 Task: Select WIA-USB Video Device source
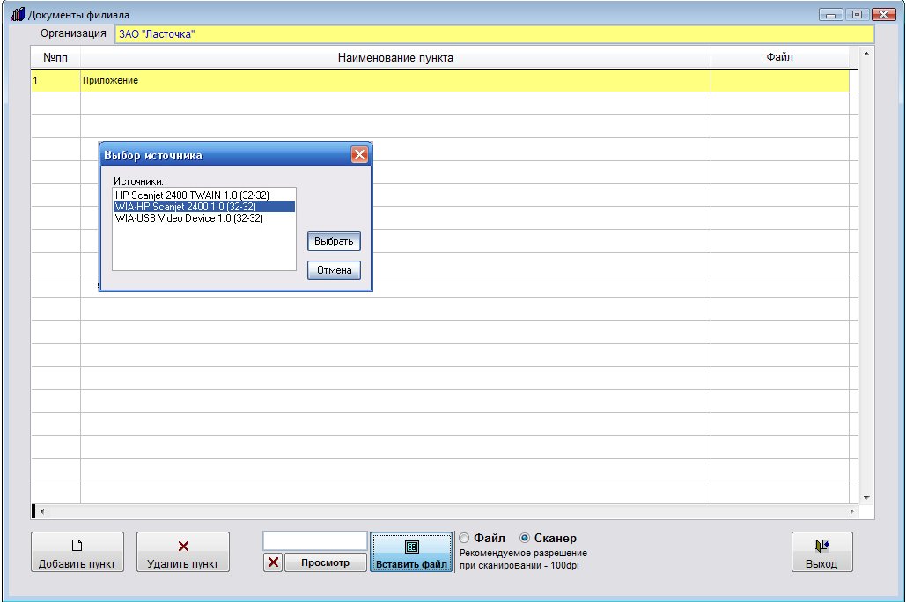coord(204,218)
